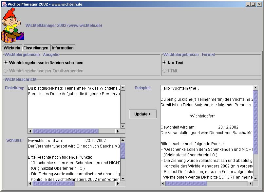Click date 23.12.2002 in Beispiel box

point(228,127)
